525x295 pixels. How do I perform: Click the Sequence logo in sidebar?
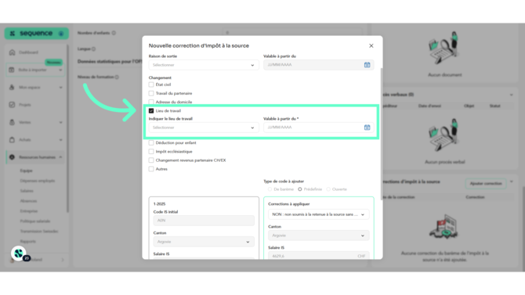[37, 34]
